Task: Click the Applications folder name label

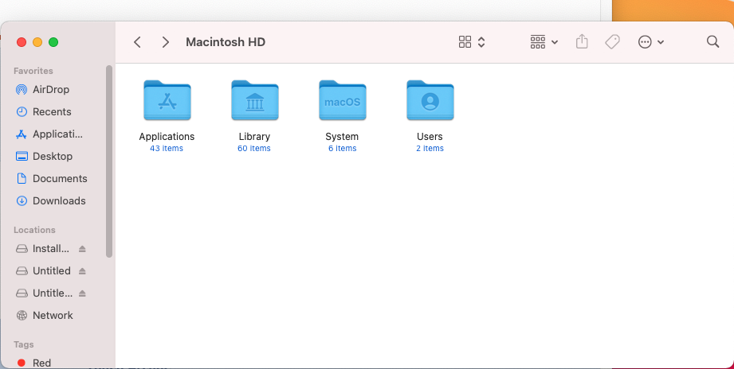Action: click(167, 137)
